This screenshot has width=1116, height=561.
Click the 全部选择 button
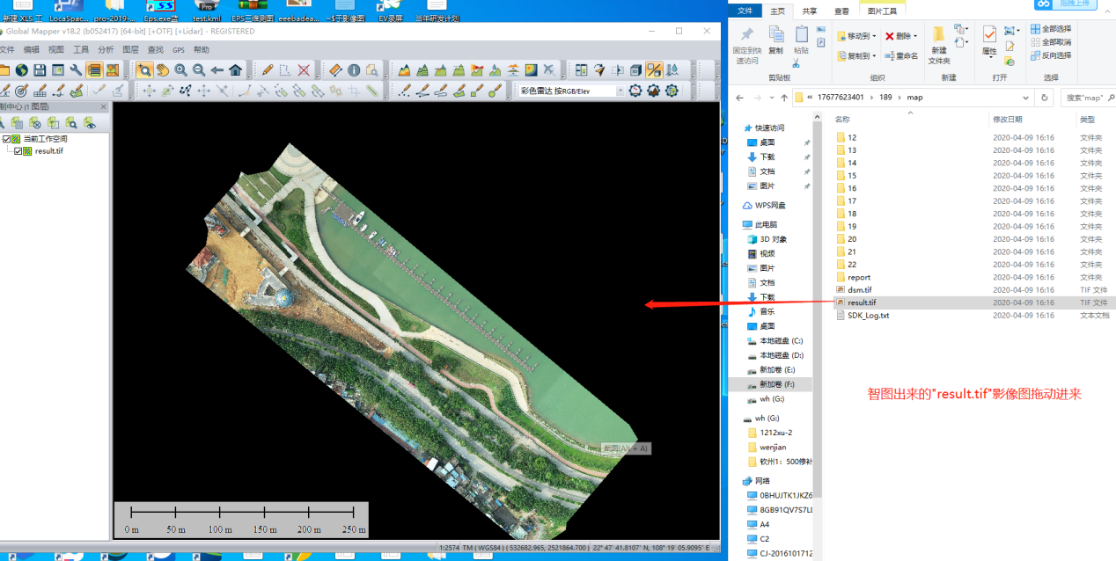(x=1052, y=29)
